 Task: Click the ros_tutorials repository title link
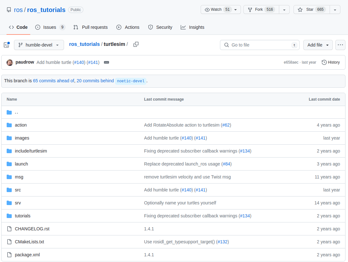point(46,10)
